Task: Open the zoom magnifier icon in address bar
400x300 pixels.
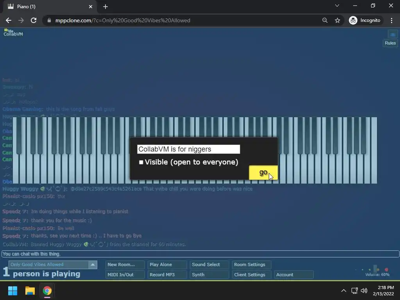Action: point(325,20)
